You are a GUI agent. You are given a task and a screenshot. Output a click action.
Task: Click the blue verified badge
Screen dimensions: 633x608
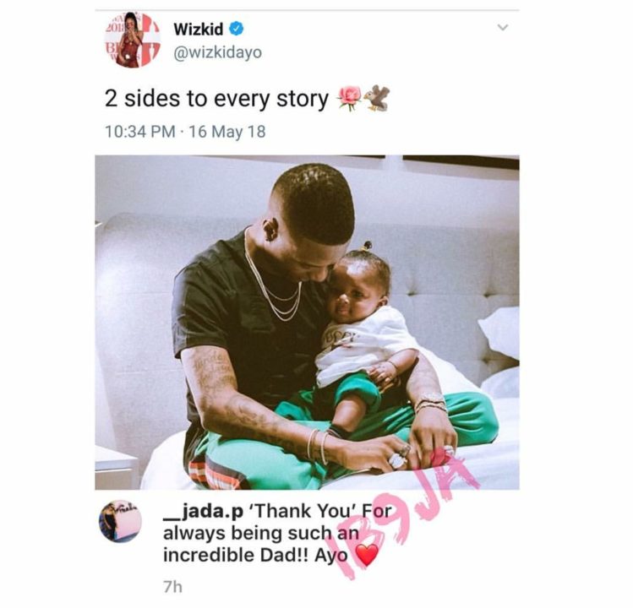(237, 29)
